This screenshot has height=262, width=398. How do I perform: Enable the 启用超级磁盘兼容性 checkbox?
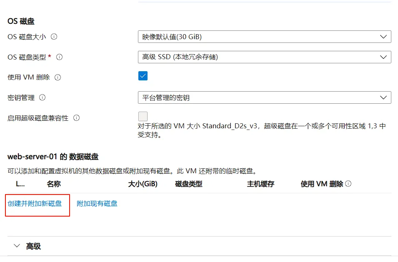coord(143,116)
